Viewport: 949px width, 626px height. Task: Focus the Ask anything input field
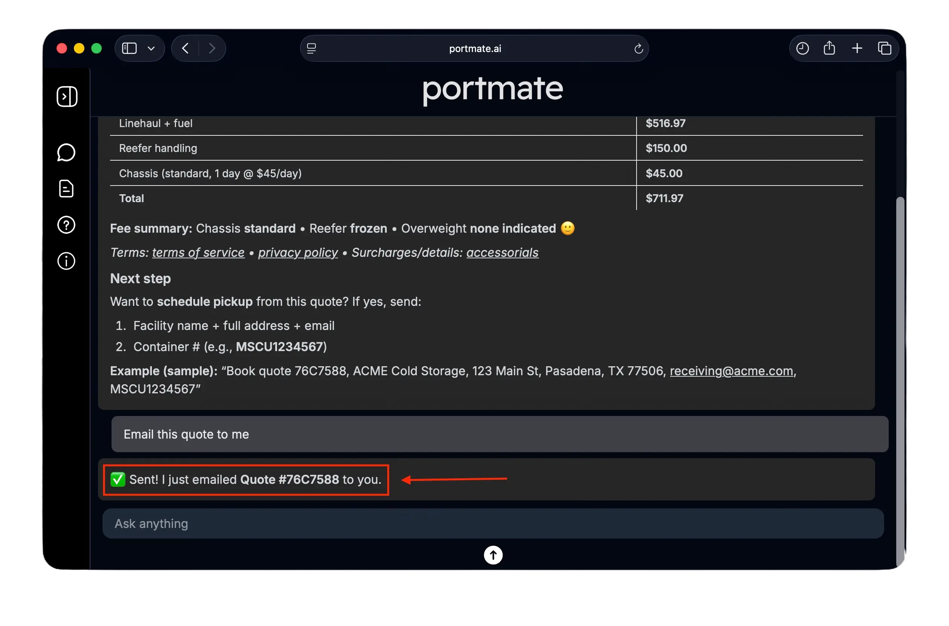493,523
